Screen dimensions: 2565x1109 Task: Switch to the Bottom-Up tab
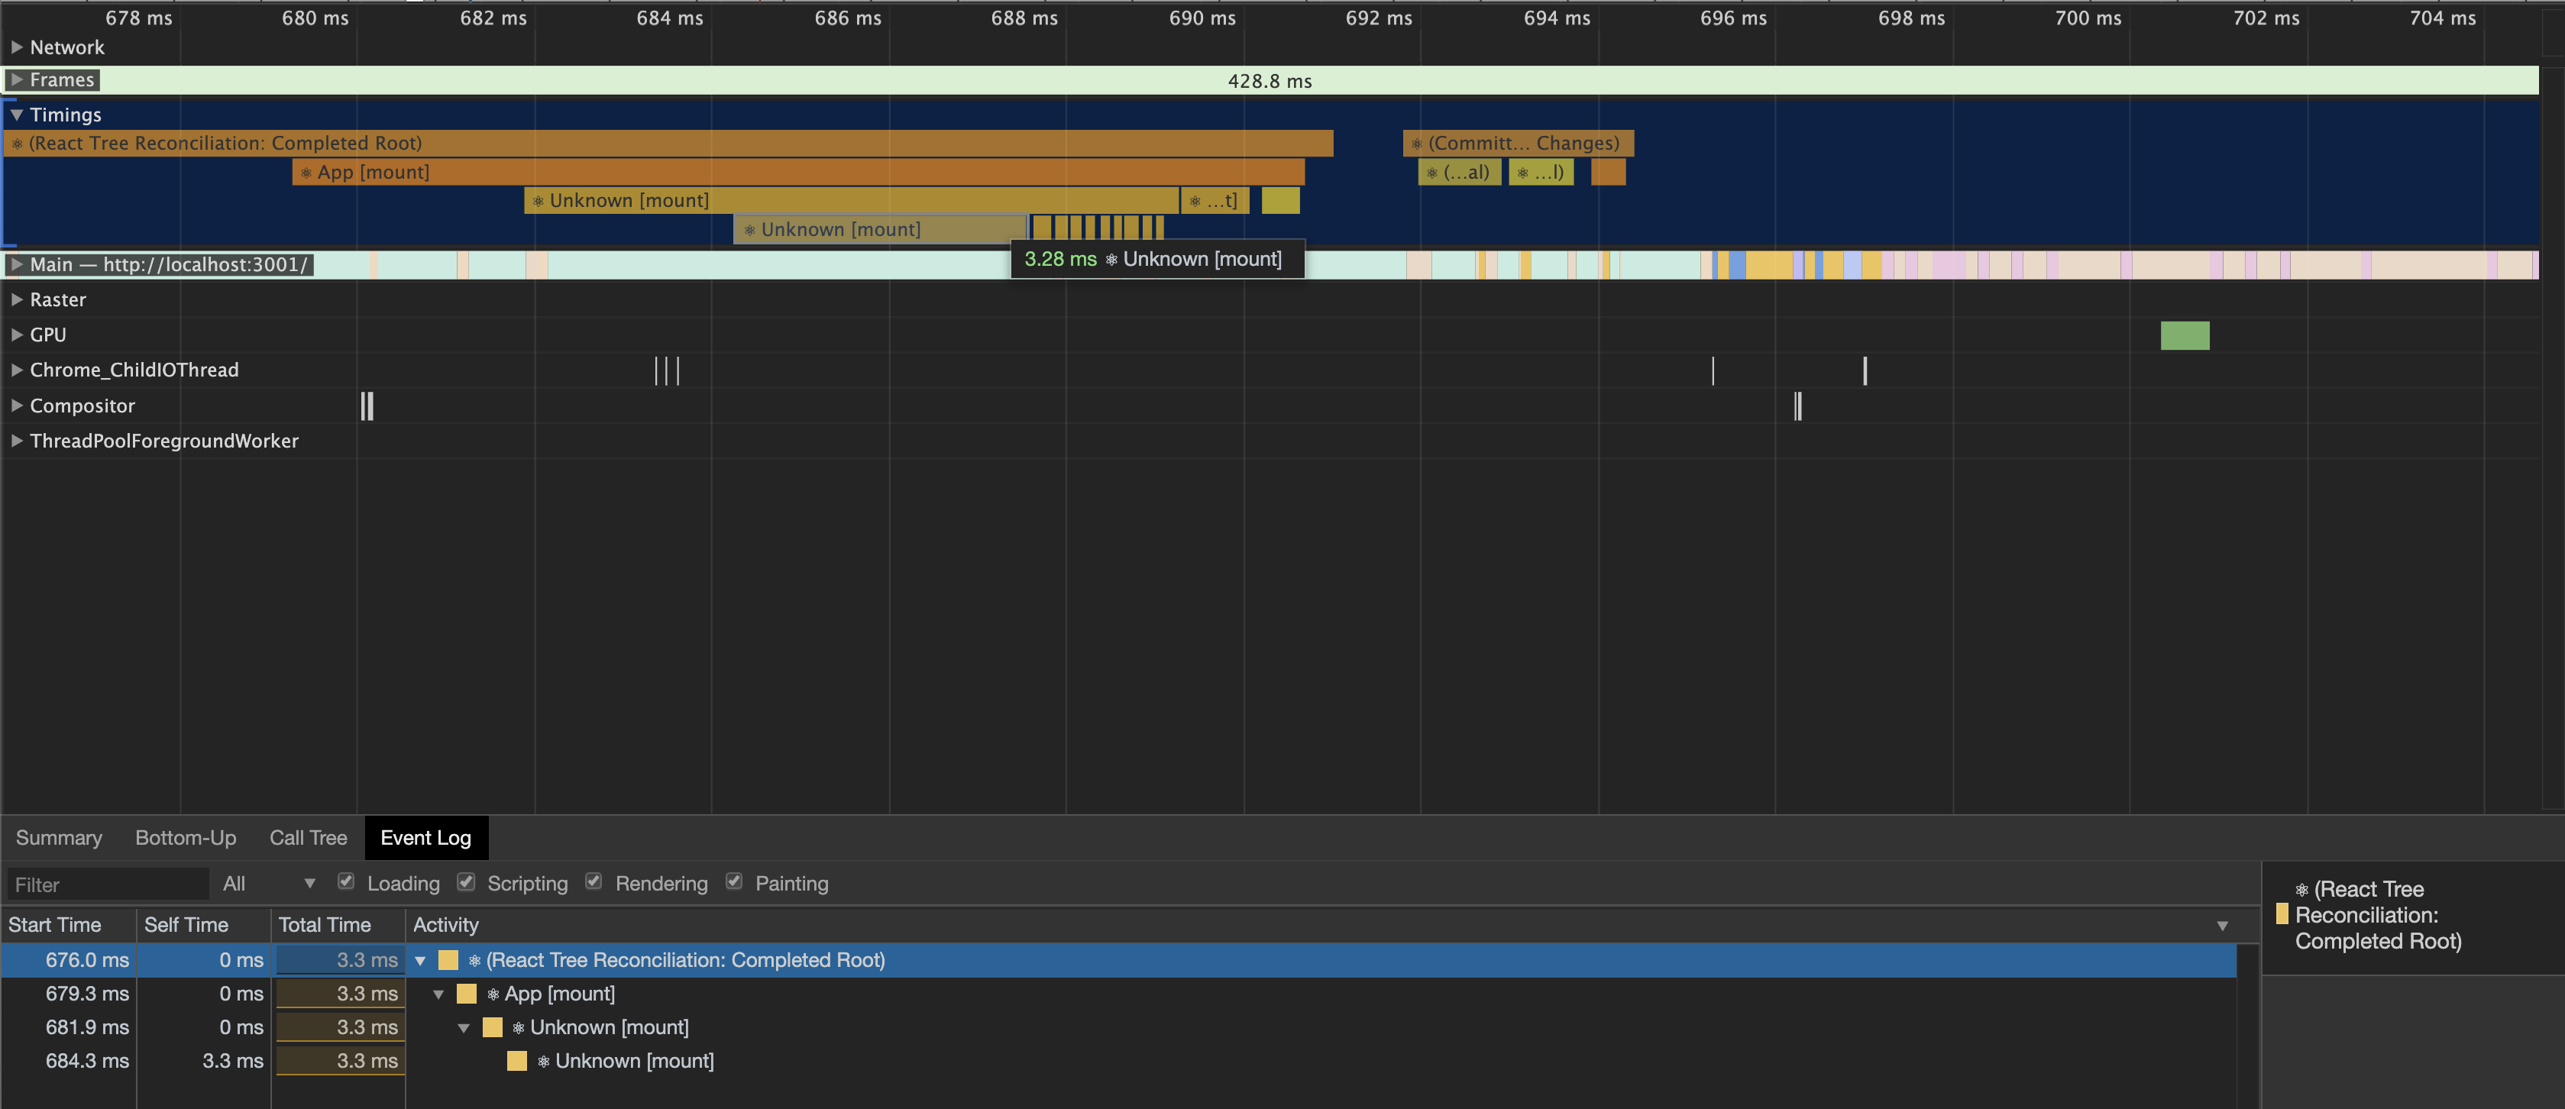185,837
